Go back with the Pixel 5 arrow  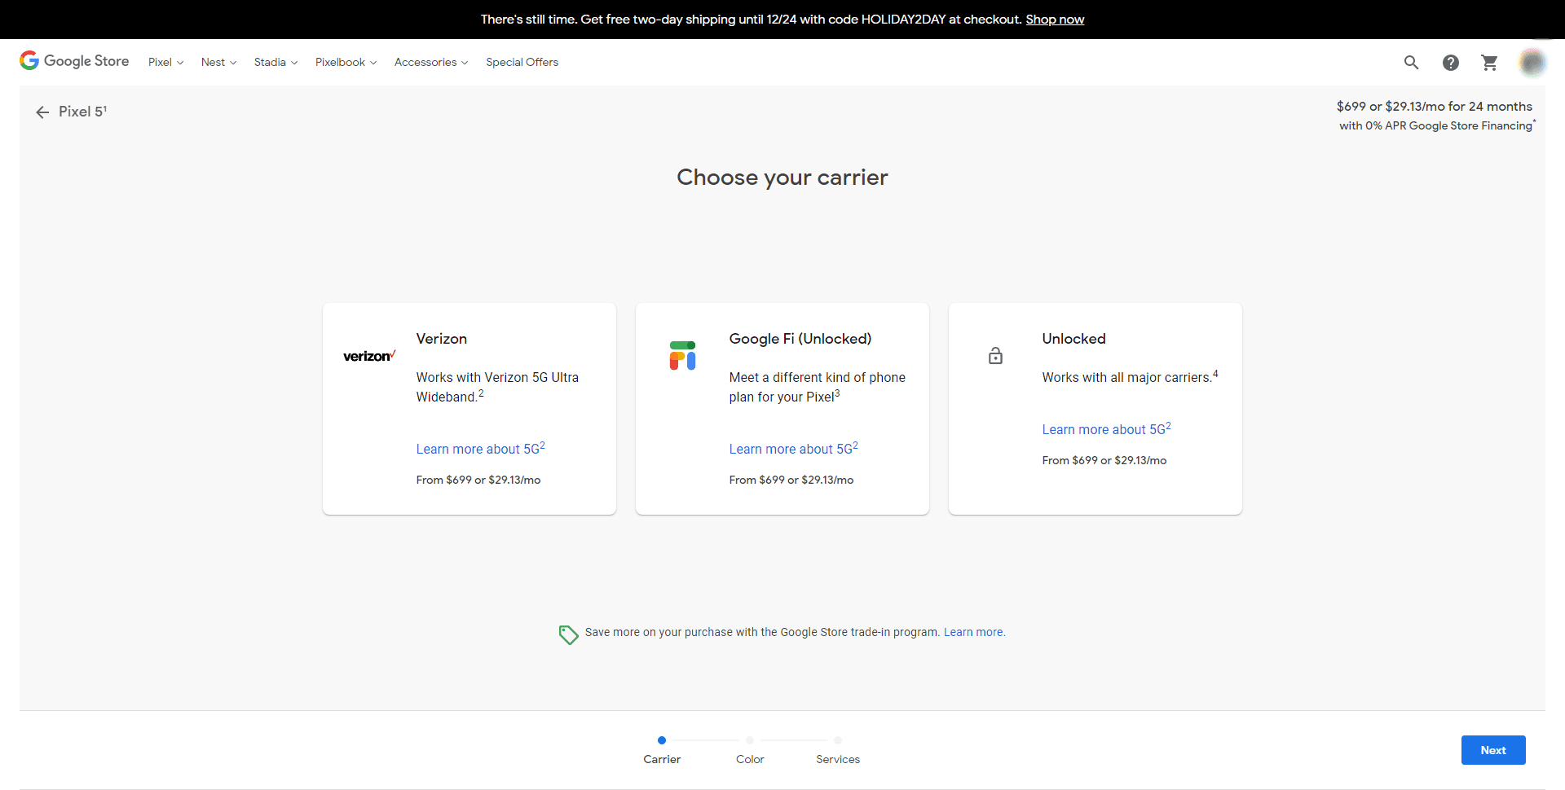click(x=42, y=112)
